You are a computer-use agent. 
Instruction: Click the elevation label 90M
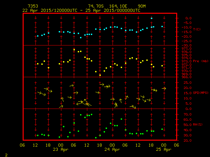[x=142, y=6]
